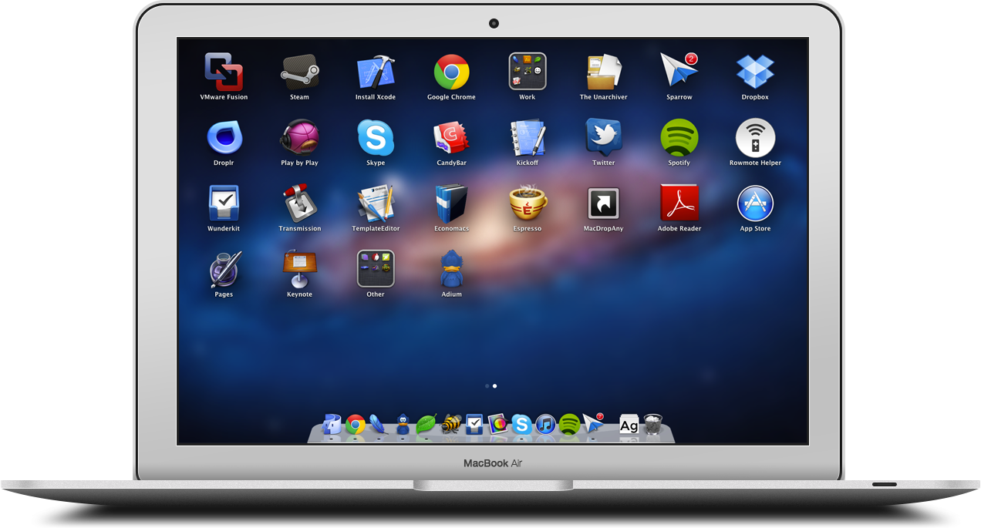Open the Twitter app icon

coord(604,138)
